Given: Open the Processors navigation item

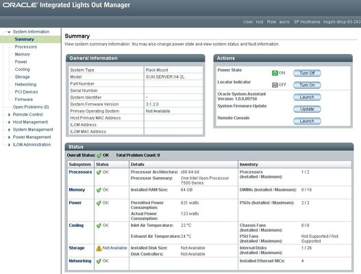Looking at the screenshot, I should [26, 47].
